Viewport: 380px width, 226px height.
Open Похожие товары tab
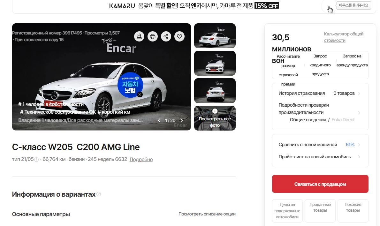(353, 211)
